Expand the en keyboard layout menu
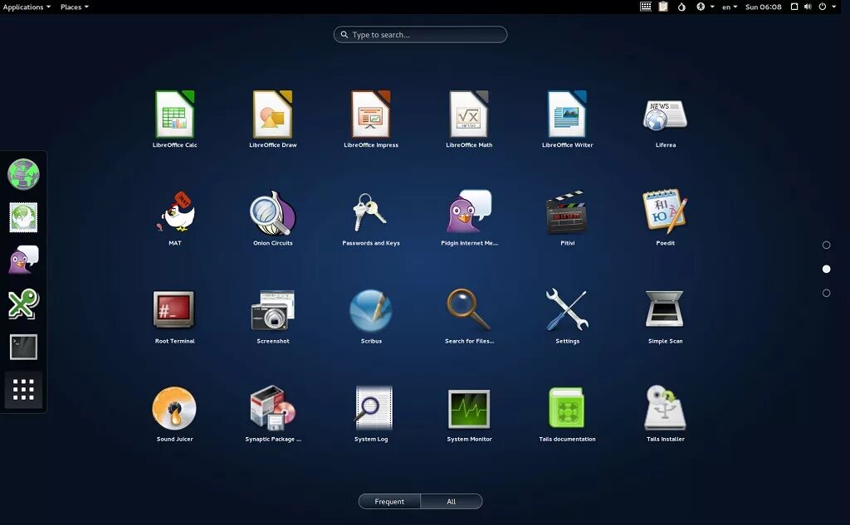This screenshot has height=525, width=850. (x=730, y=7)
